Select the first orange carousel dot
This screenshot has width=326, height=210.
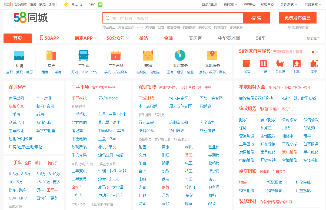[x=313, y=52]
